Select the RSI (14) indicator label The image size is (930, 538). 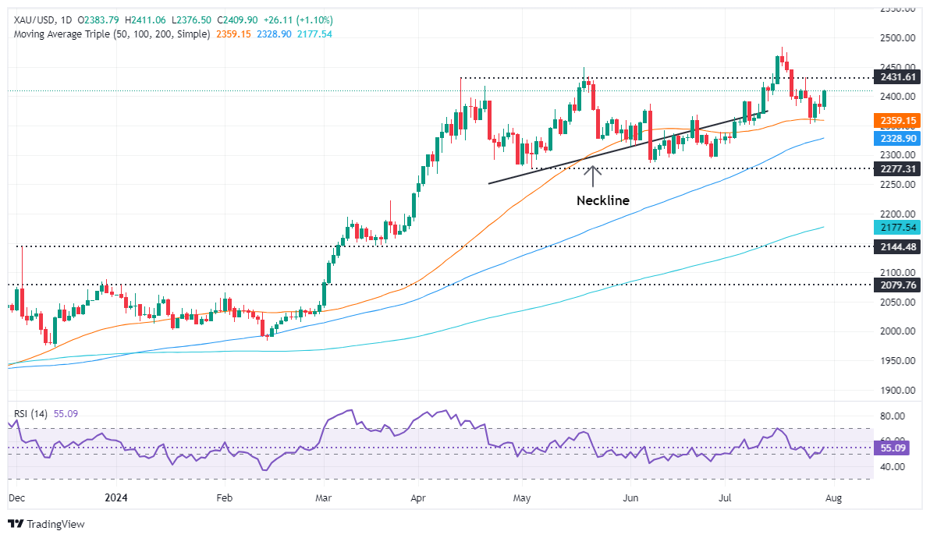31,413
